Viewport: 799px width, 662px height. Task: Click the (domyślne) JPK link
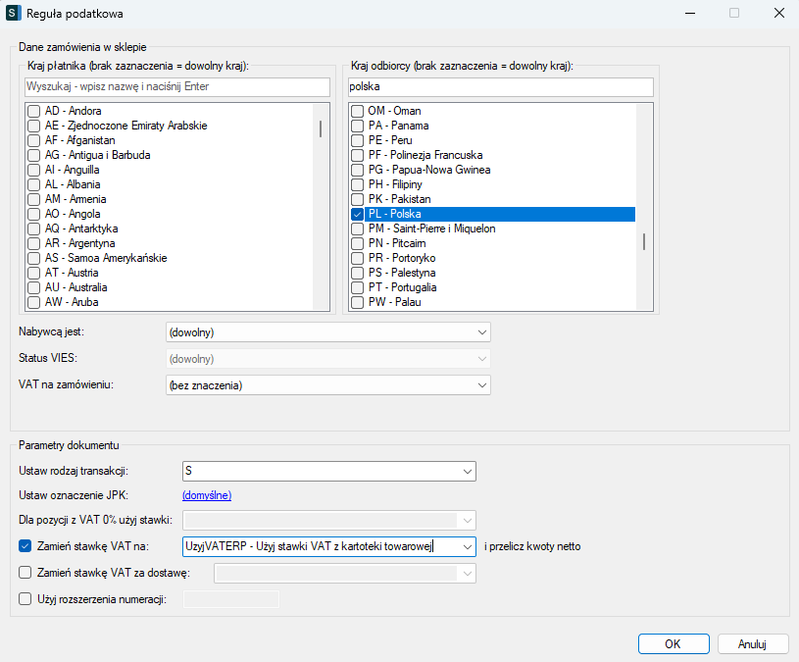(207, 495)
